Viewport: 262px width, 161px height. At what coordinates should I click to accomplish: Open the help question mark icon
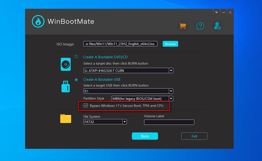pyautogui.click(x=200, y=26)
